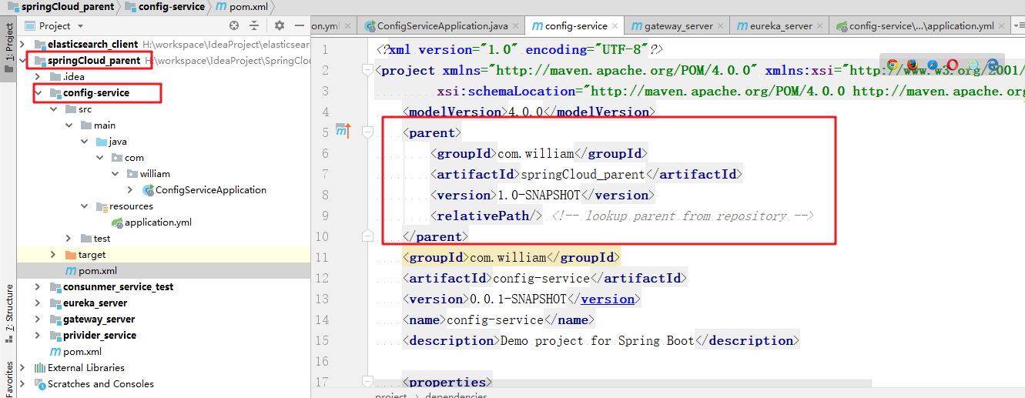This screenshot has height=398, width=1025.
Task: Open in Safari browser icon in editor
Action: tap(933, 66)
